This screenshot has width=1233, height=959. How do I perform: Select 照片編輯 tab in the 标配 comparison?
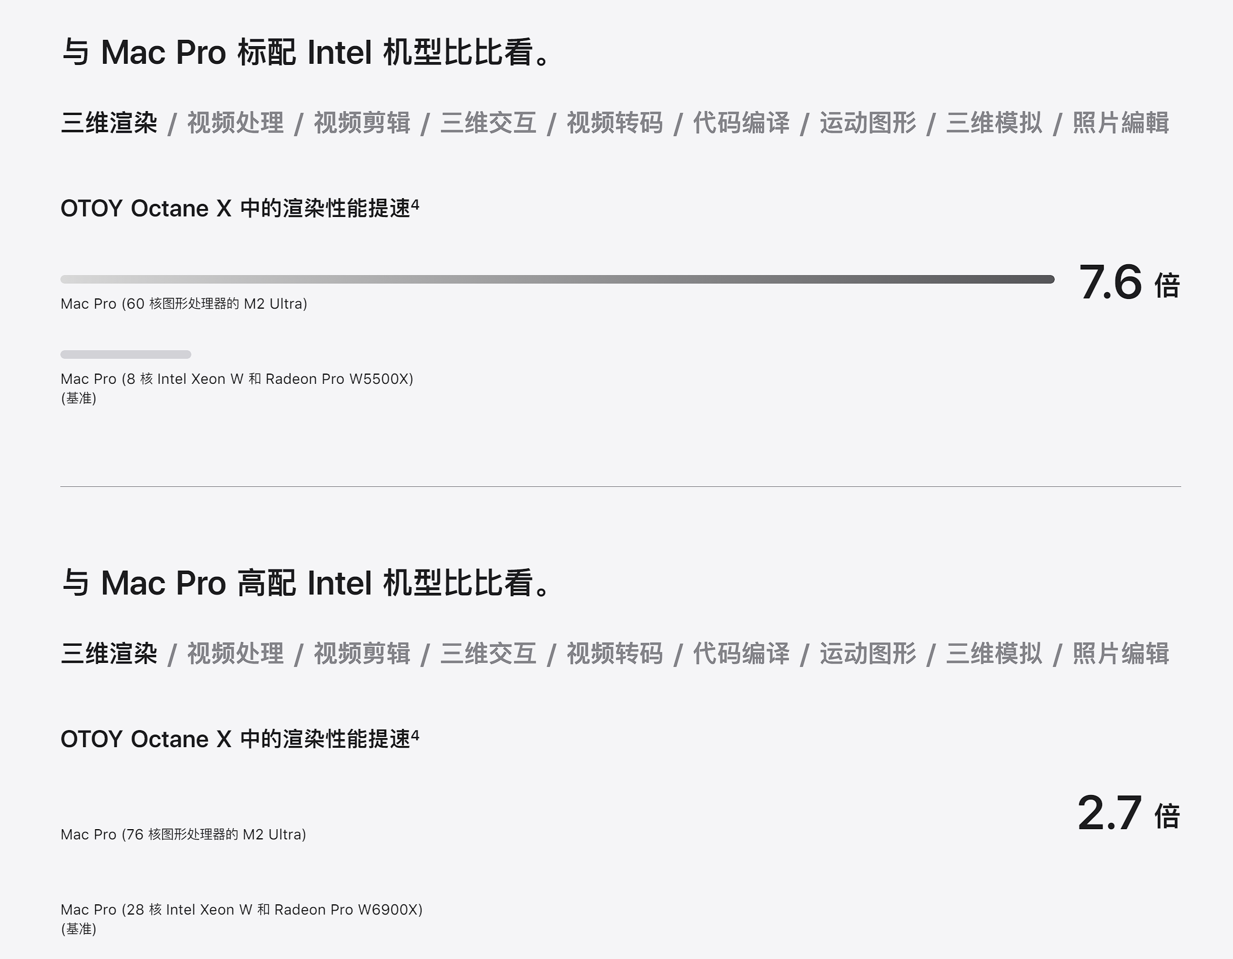1121,123
